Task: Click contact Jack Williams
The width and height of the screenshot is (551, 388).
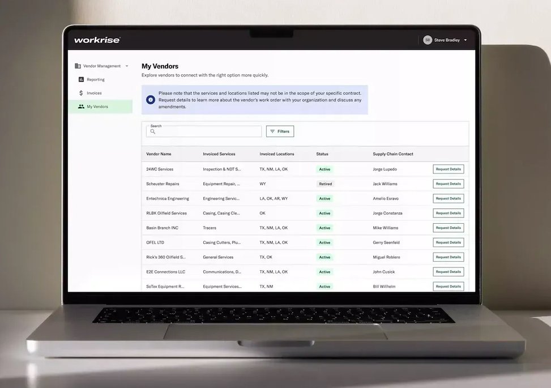Action: tap(385, 184)
